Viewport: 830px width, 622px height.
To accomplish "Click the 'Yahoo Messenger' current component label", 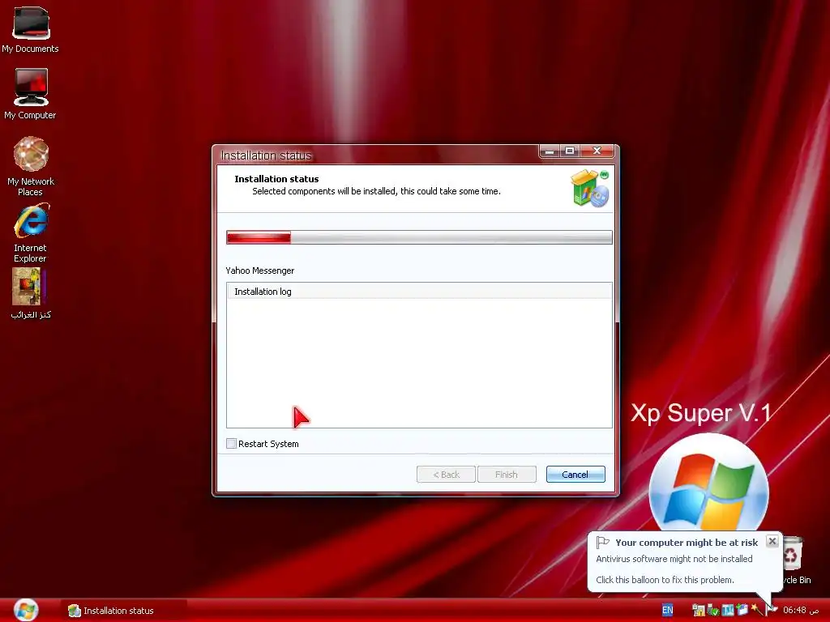I will coord(260,271).
